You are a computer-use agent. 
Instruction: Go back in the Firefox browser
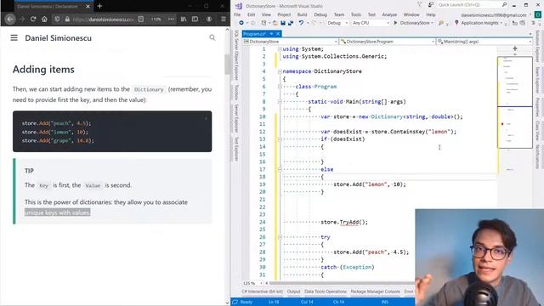tap(10, 19)
